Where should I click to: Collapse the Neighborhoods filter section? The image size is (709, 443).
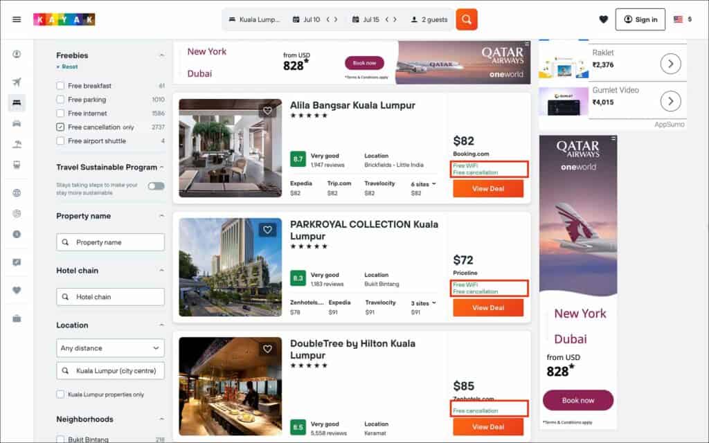tap(161, 419)
